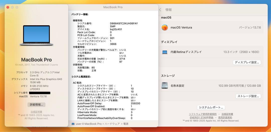Image resolution: width=271 pixels, height=132 pixels.
Task: Click full charge capacity value 3714
Action: coord(122,59)
